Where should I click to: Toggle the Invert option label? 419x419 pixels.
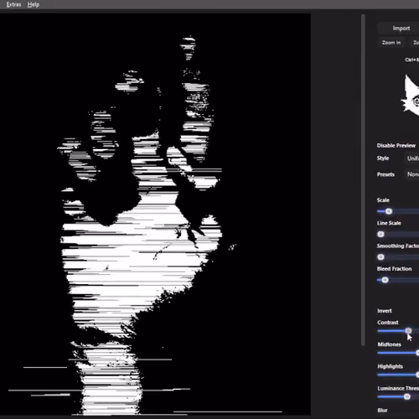(385, 311)
